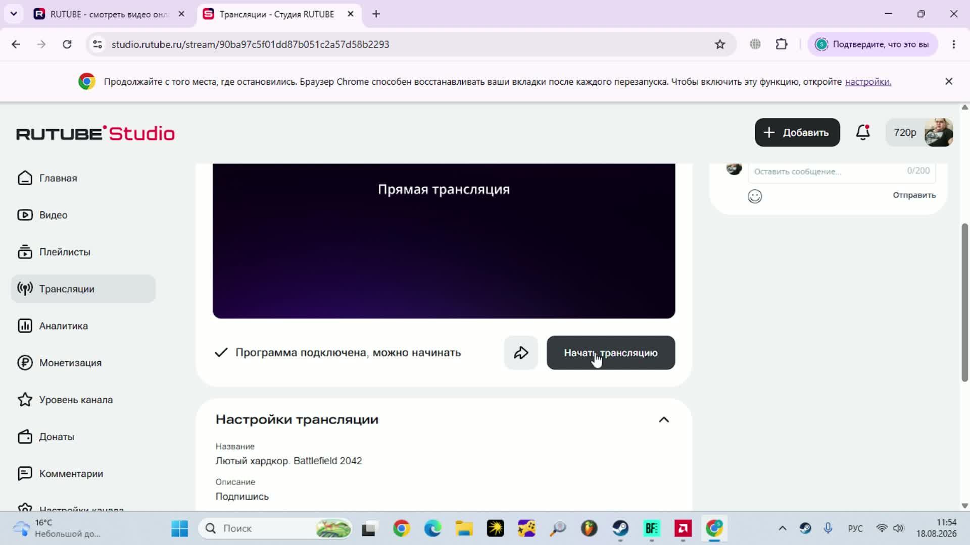Viewport: 970px width, 545px height.
Task: Click the active Chrome icon in taskbar
Action: [x=714, y=528]
